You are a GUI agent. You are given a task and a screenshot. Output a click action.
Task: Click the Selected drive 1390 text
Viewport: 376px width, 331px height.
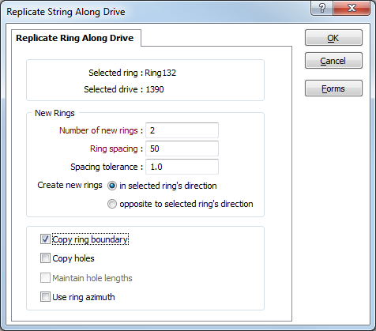pos(124,89)
